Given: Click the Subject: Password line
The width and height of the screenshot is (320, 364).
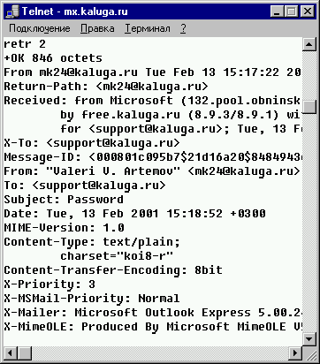Looking at the screenshot, I should (x=64, y=200).
